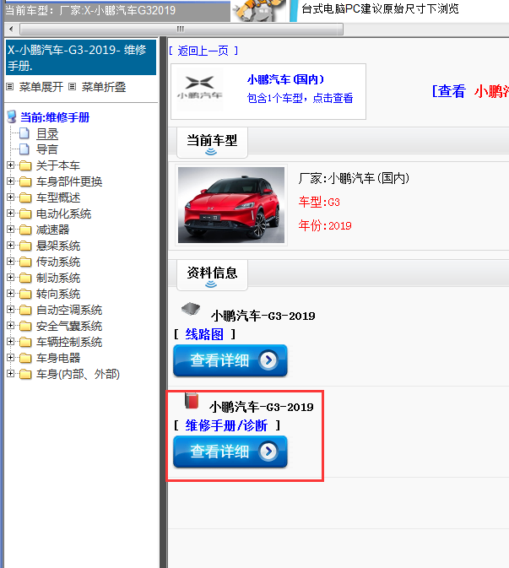Expand the 关于本车 tree node
This screenshot has height=568, width=509.
tap(10, 165)
